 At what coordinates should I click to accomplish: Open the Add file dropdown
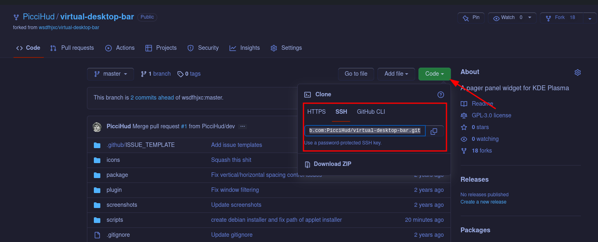pos(396,74)
